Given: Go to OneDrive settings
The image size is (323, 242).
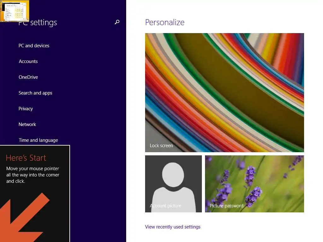Looking at the screenshot, I should click(x=28, y=77).
